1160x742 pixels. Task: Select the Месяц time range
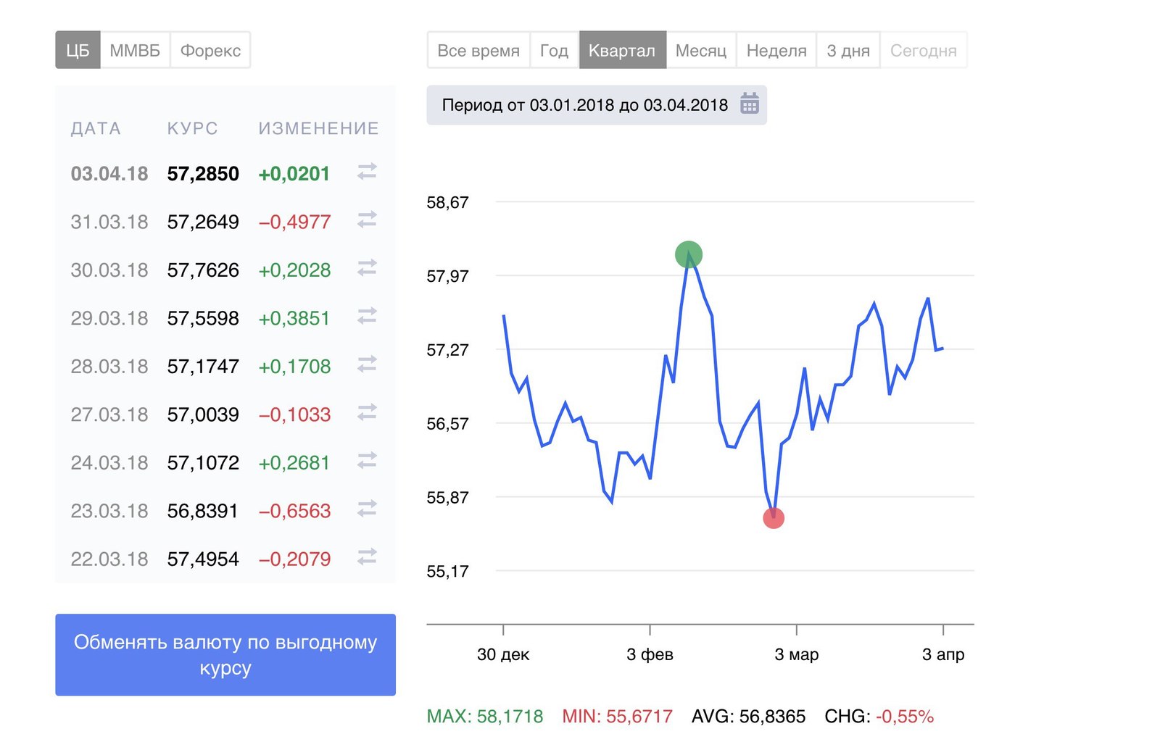pos(701,50)
